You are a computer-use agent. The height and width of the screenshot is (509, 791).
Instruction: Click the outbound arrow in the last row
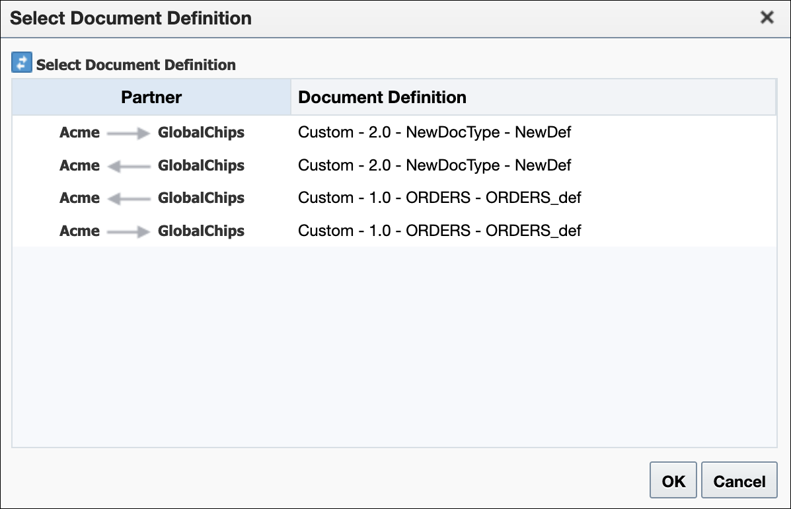click(129, 231)
